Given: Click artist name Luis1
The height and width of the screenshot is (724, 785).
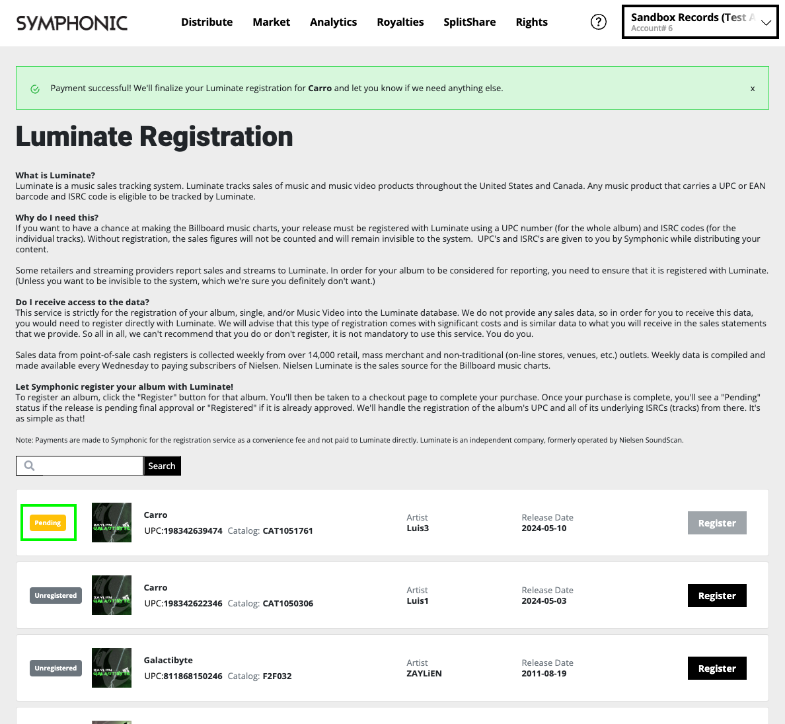Looking at the screenshot, I should coord(418,601).
